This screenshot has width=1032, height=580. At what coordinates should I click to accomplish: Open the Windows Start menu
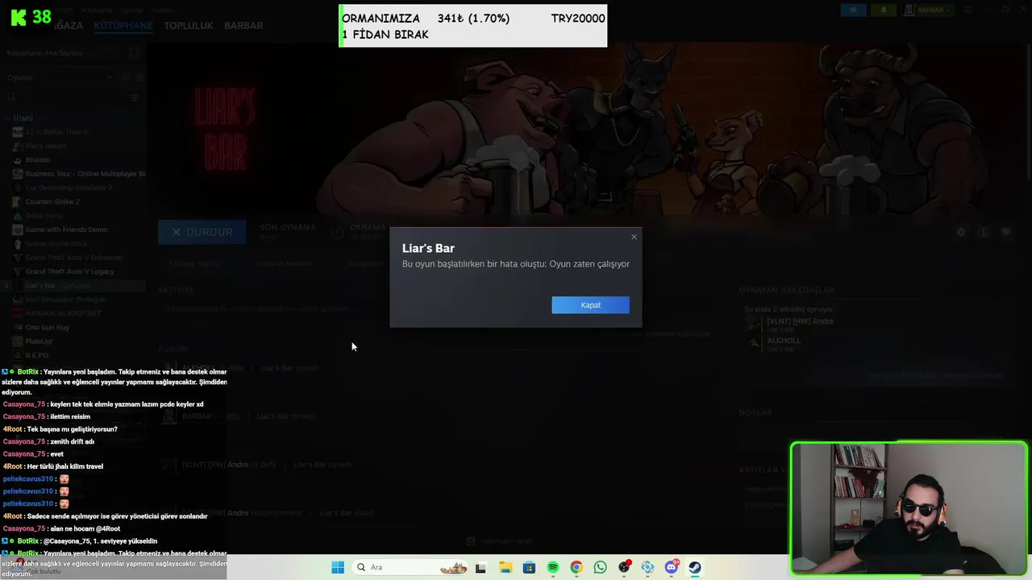point(338,567)
